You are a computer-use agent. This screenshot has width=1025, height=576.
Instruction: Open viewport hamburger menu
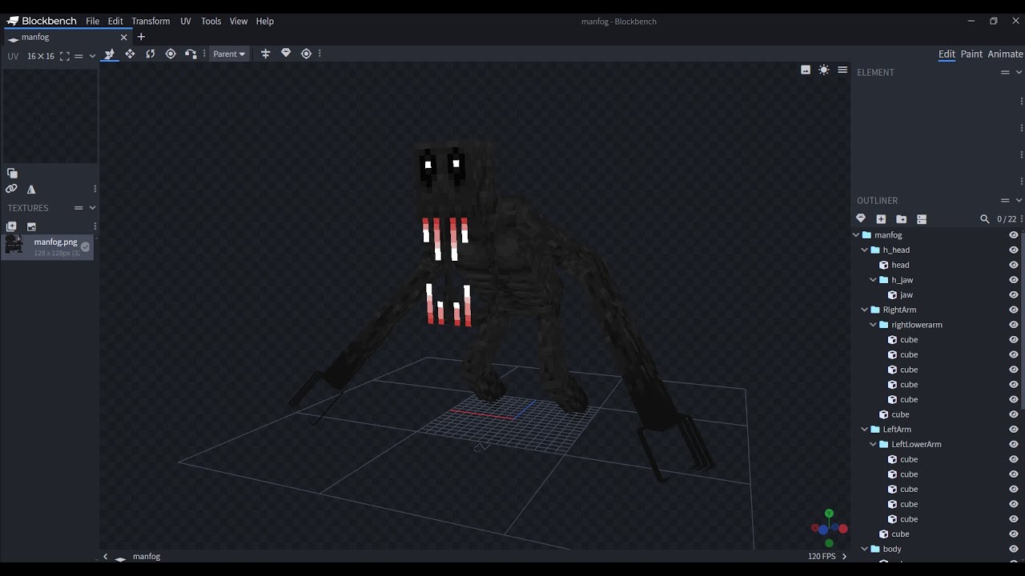(x=842, y=70)
